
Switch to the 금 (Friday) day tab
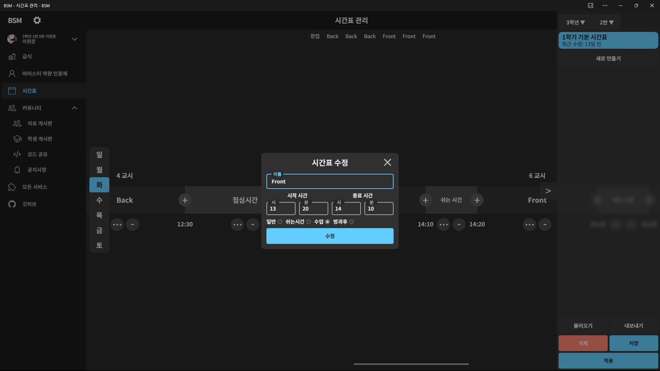pyautogui.click(x=99, y=230)
